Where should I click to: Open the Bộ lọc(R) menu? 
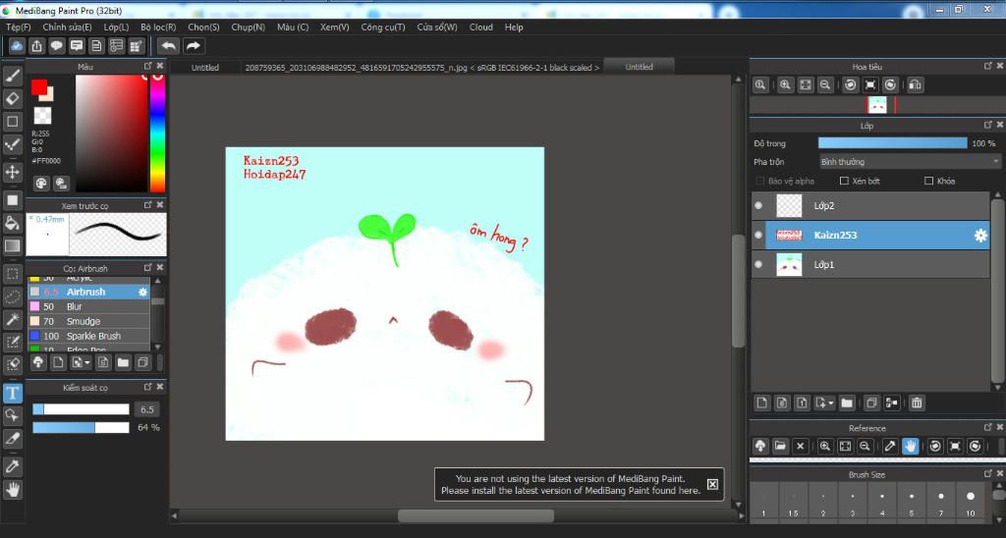pos(158,27)
